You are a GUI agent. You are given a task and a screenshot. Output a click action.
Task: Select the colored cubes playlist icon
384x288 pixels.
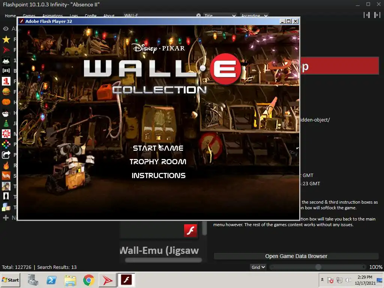(x=6, y=207)
